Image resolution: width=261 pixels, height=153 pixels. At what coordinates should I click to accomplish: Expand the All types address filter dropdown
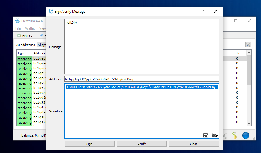pos(42,45)
